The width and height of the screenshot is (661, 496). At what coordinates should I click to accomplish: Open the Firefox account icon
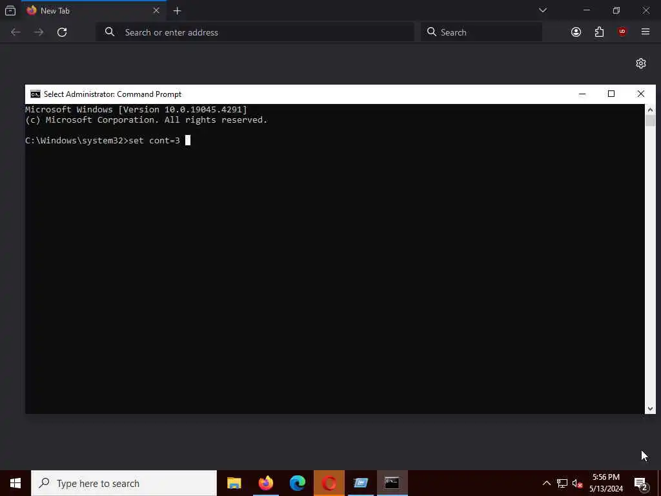point(576,32)
